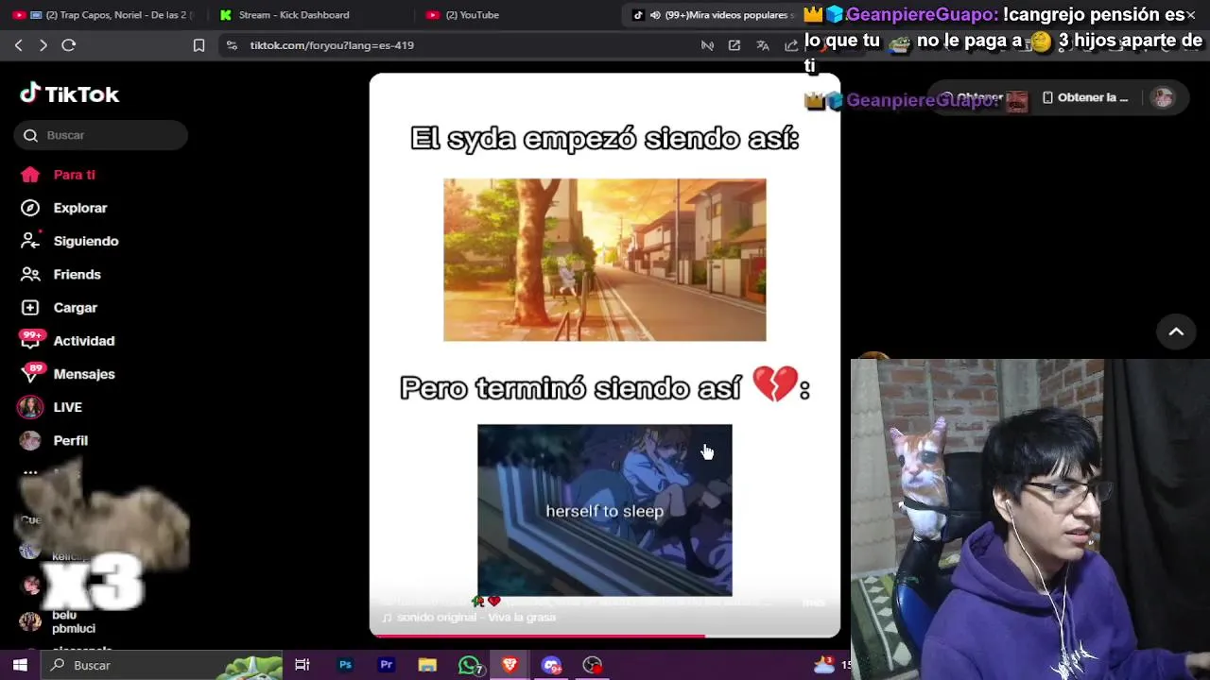Open Discord from the taskbar
Viewport: 1210px width, 680px height.
pyautogui.click(x=552, y=665)
